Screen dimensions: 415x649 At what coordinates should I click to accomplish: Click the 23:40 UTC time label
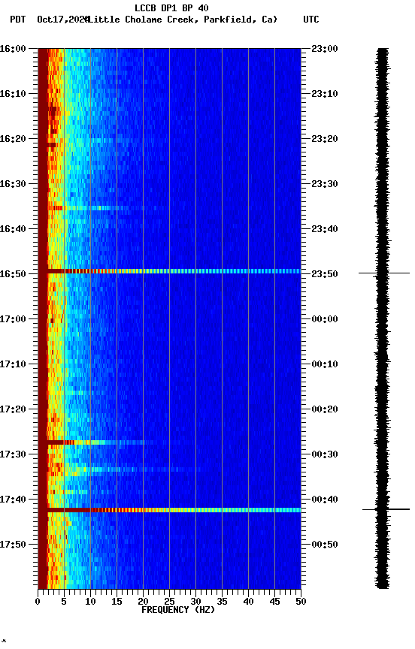click(x=325, y=229)
